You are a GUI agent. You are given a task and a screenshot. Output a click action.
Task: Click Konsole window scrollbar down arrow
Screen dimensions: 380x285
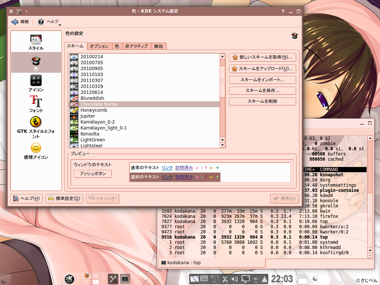coord(370,255)
